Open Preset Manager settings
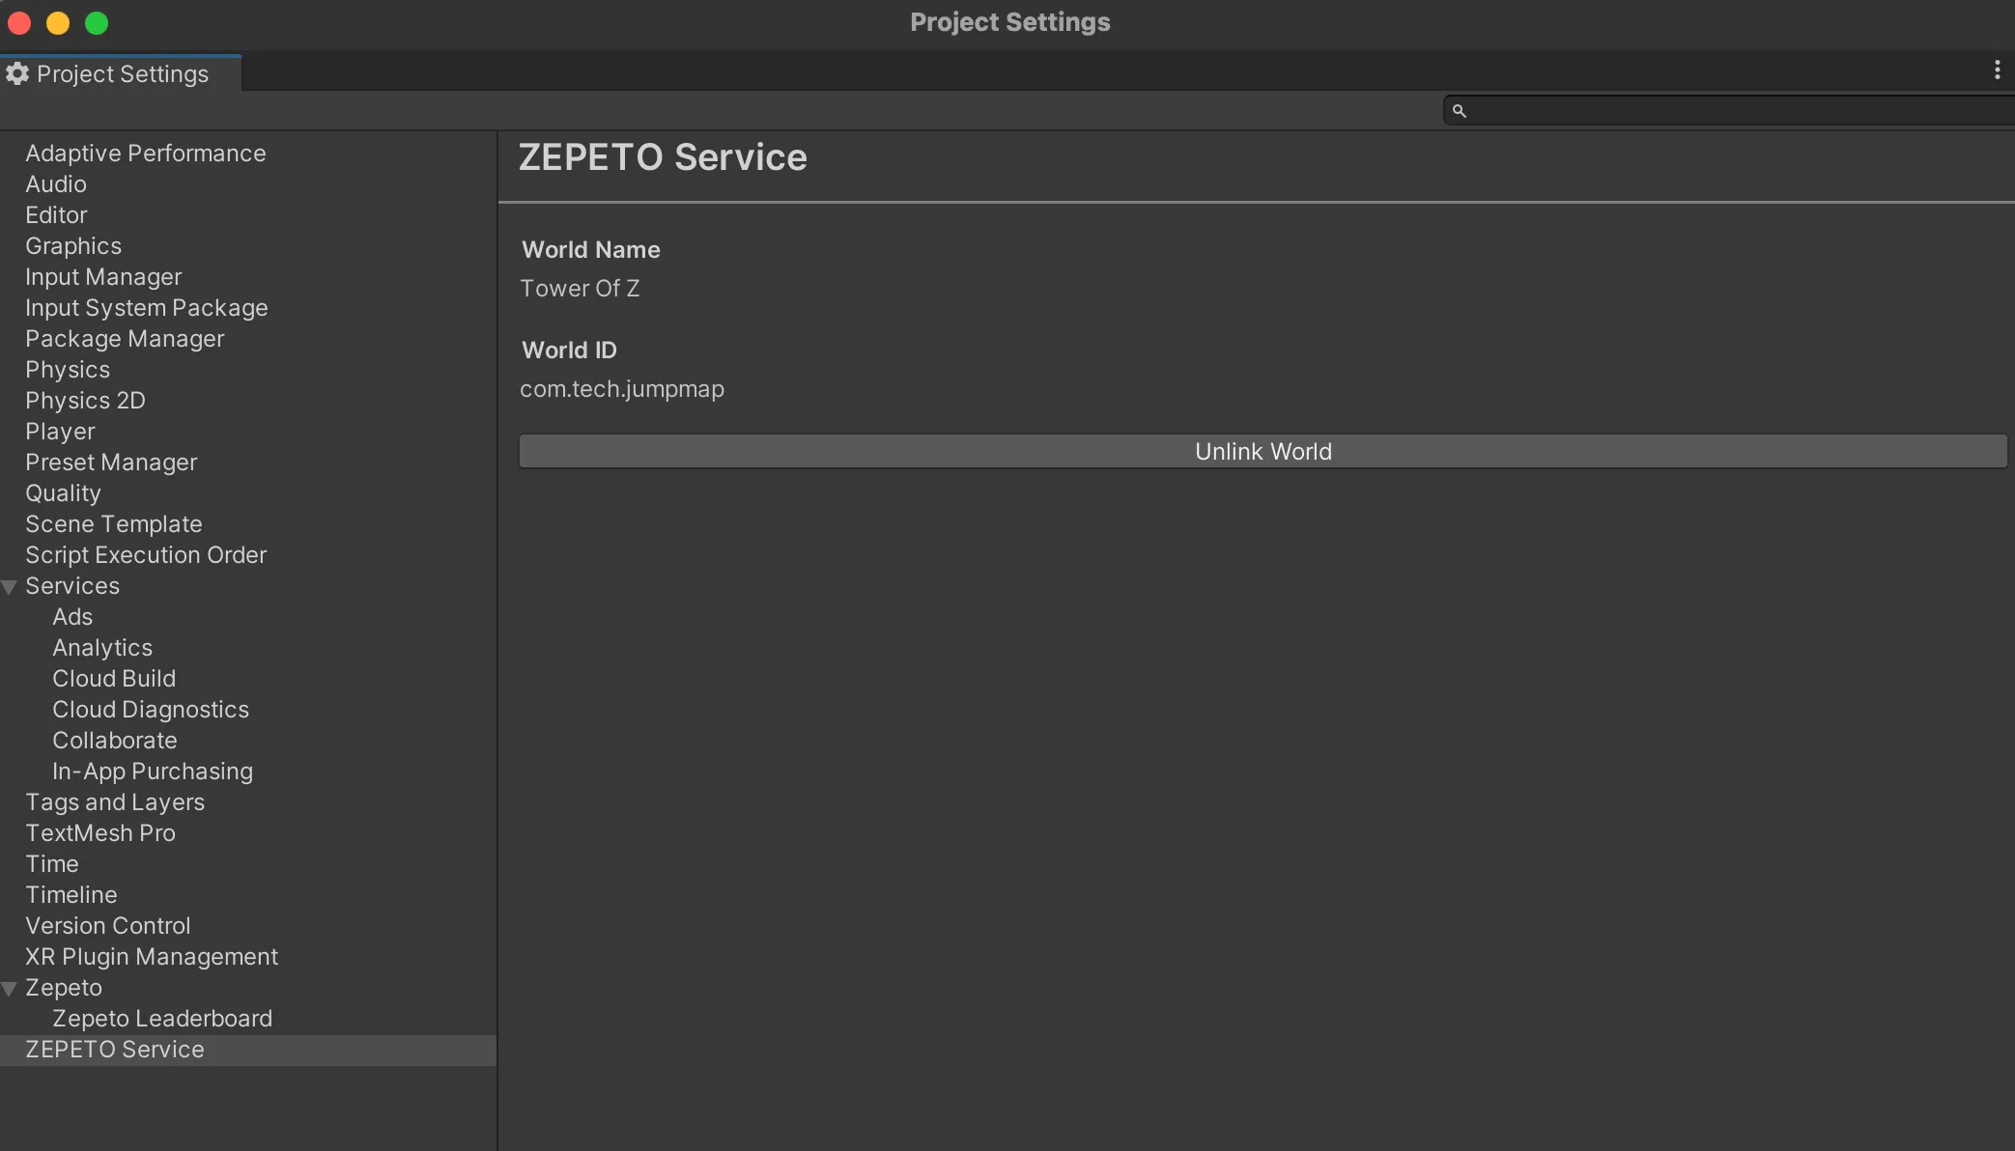This screenshot has height=1151, width=2015. (x=111, y=463)
